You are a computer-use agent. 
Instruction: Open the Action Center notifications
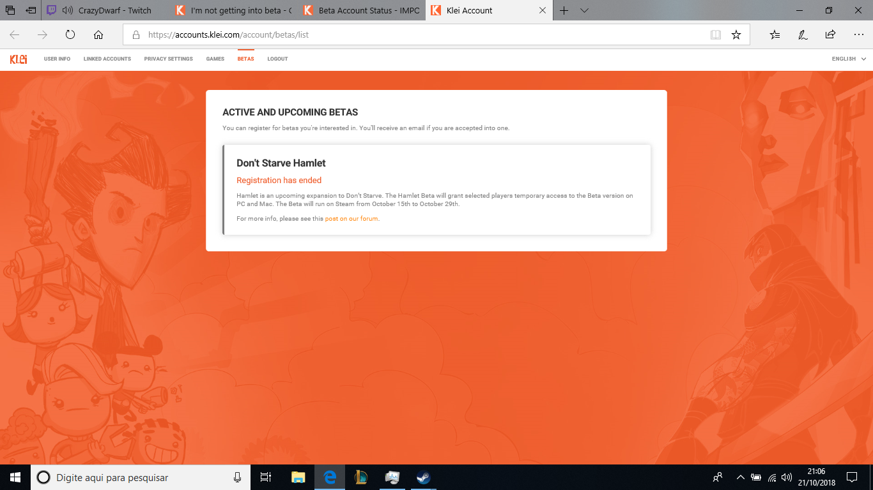[852, 477]
